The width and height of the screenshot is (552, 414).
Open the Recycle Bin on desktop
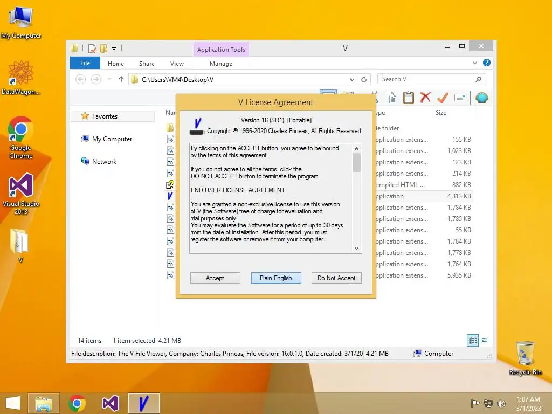pos(525,358)
